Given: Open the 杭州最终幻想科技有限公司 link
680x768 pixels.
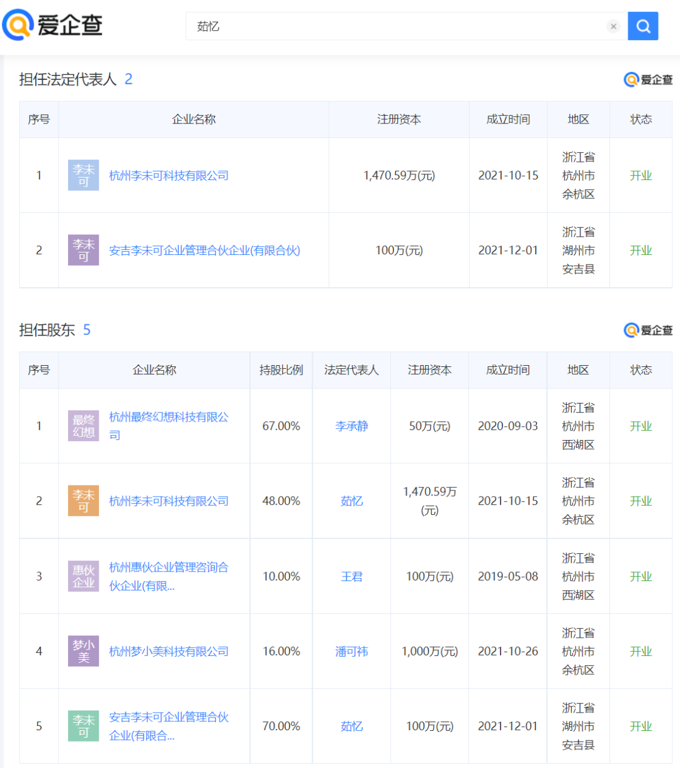Looking at the screenshot, I should tap(169, 426).
